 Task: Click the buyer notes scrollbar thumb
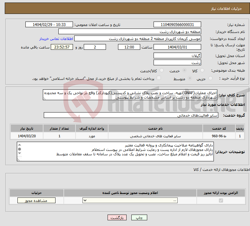(19, 149)
